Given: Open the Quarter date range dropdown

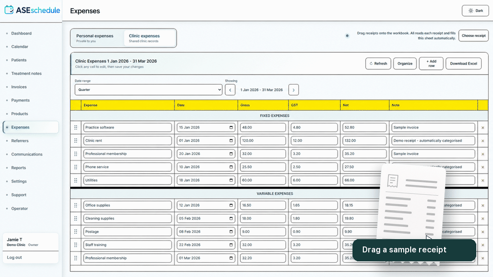Looking at the screenshot, I should [148, 90].
